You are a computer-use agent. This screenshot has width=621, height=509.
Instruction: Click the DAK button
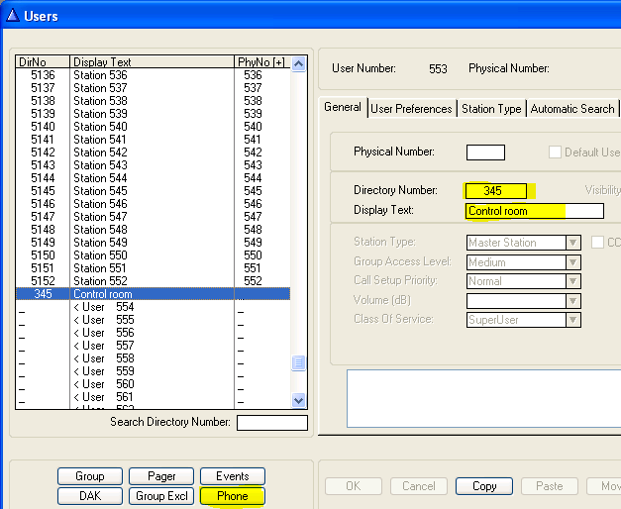pyautogui.click(x=89, y=496)
